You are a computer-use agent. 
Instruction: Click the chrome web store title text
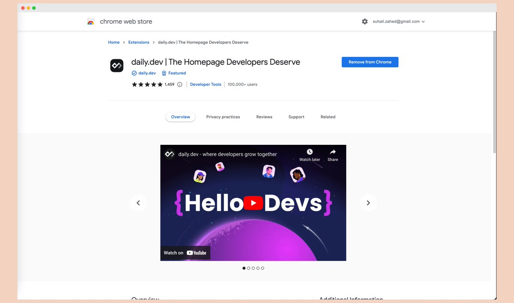pyautogui.click(x=126, y=21)
